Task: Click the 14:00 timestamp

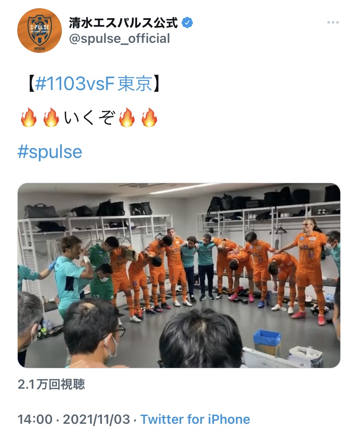Action: (35, 419)
